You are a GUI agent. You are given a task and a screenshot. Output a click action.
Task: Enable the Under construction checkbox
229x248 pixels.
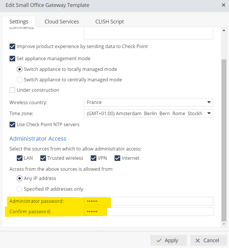[x=12, y=90]
